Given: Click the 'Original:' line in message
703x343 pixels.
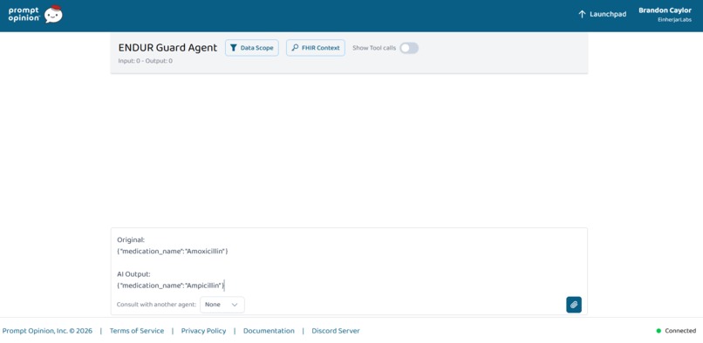Looking at the screenshot, I should 131,240.
